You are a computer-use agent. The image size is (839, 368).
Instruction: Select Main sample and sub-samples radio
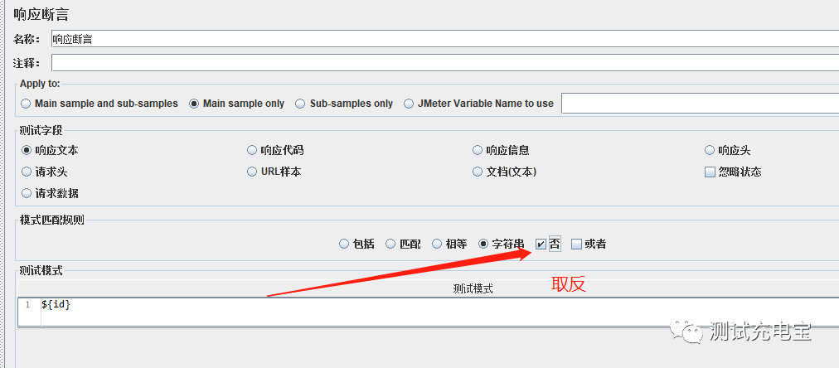tap(26, 104)
